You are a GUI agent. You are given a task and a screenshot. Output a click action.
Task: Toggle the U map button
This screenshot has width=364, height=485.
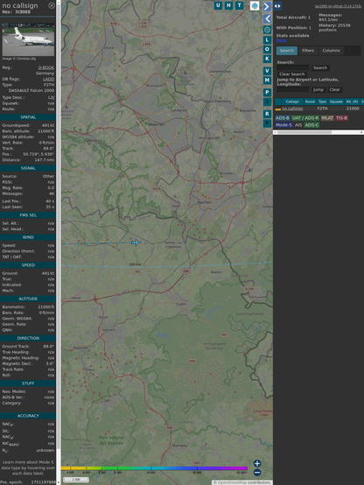pos(218,5)
